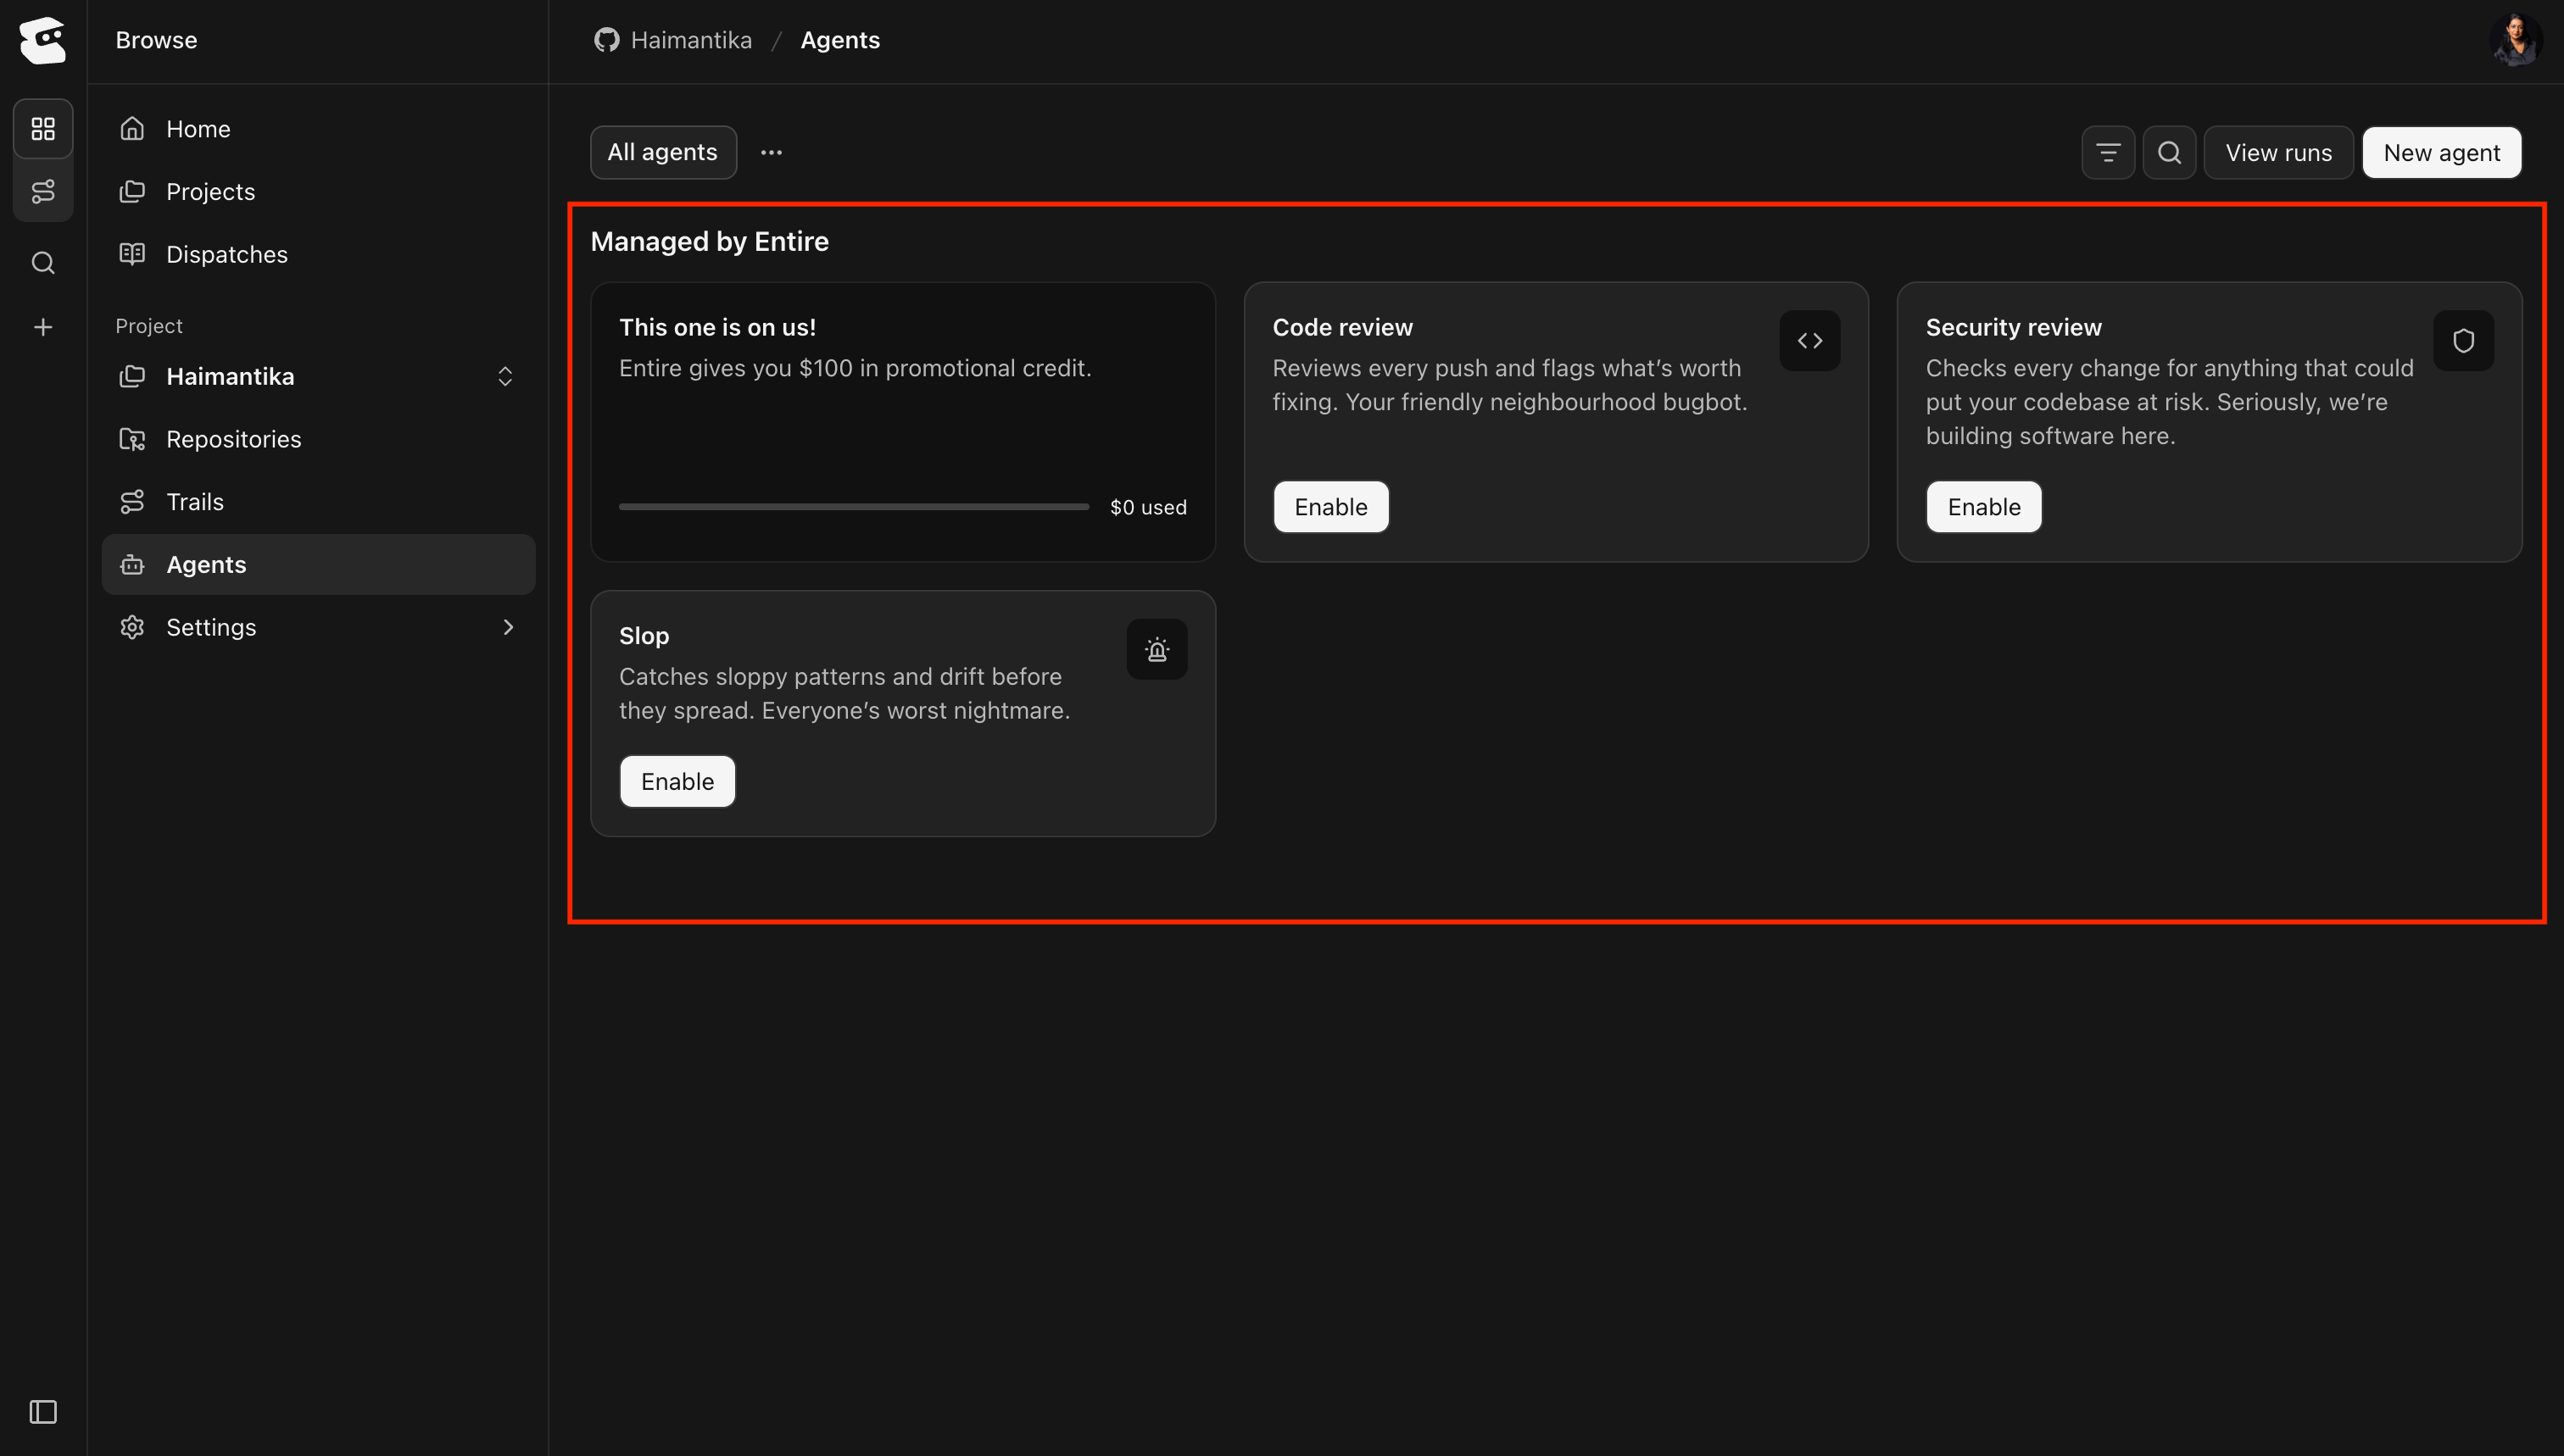Enable the Slop agent

coord(677,781)
